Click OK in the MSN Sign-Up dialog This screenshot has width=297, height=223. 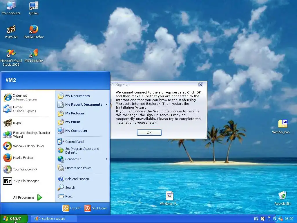tap(149, 132)
